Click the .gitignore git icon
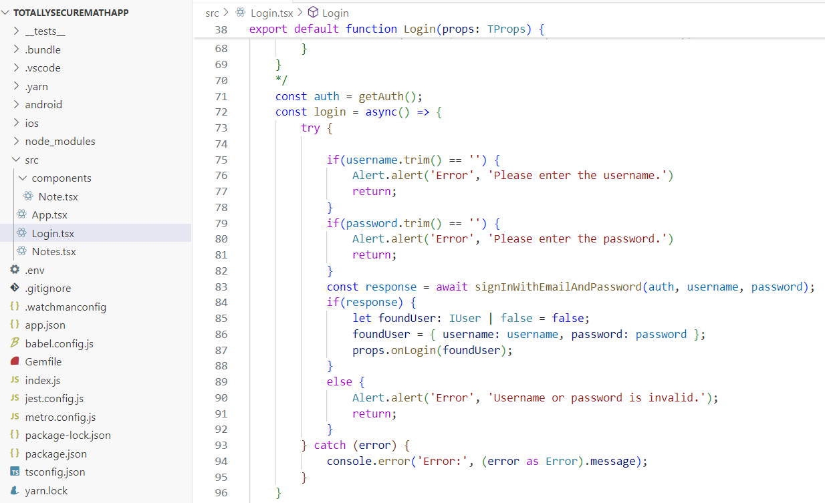Image resolution: width=825 pixels, height=503 pixels. pyautogui.click(x=15, y=289)
